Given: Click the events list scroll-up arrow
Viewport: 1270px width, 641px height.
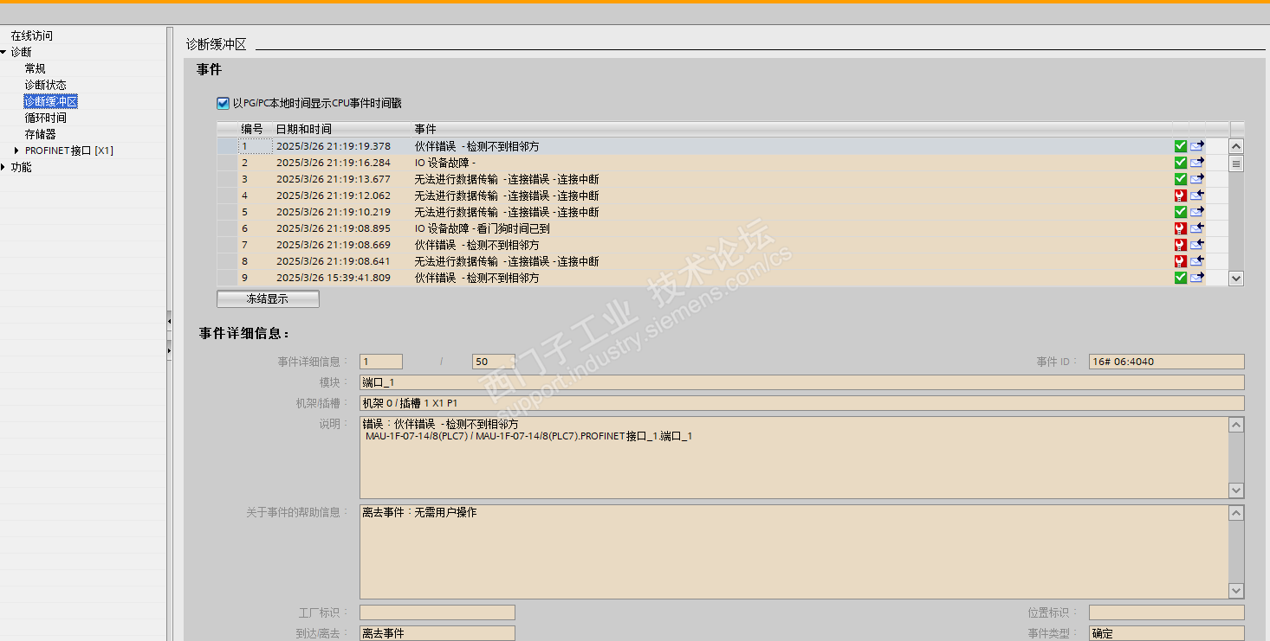Looking at the screenshot, I should tap(1236, 147).
